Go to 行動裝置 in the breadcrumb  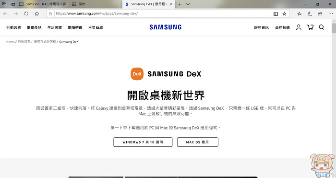point(24,42)
